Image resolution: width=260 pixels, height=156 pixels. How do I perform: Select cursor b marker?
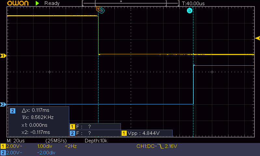(x=189, y=11)
